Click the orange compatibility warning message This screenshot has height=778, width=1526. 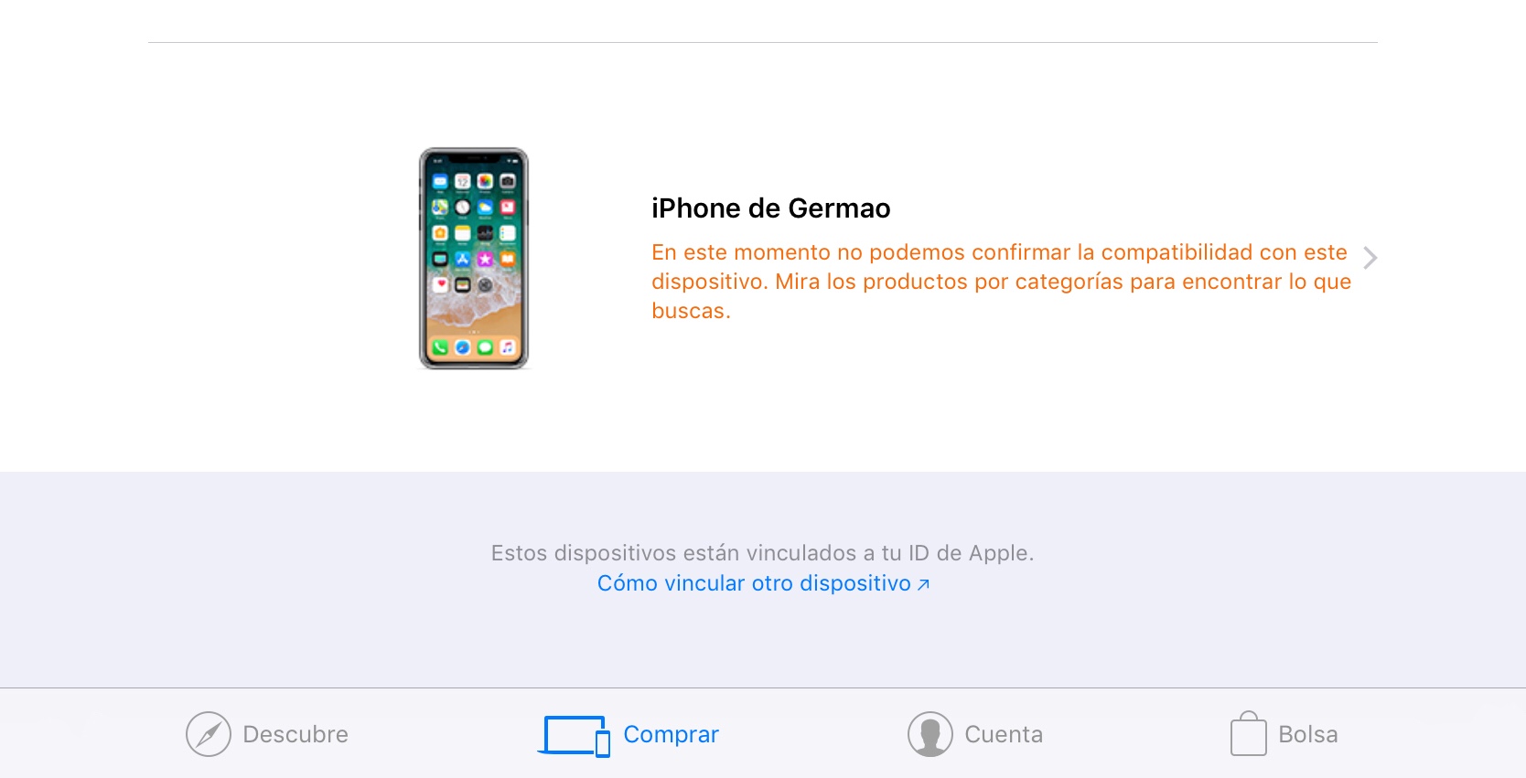pos(1001,282)
